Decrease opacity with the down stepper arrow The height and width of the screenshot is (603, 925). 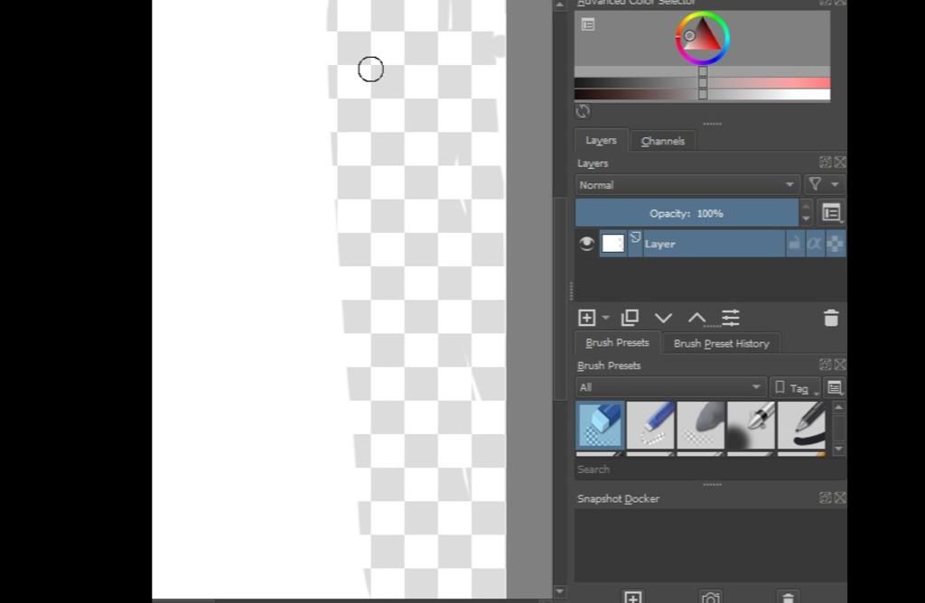pyautogui.click(x=806, y=219)
